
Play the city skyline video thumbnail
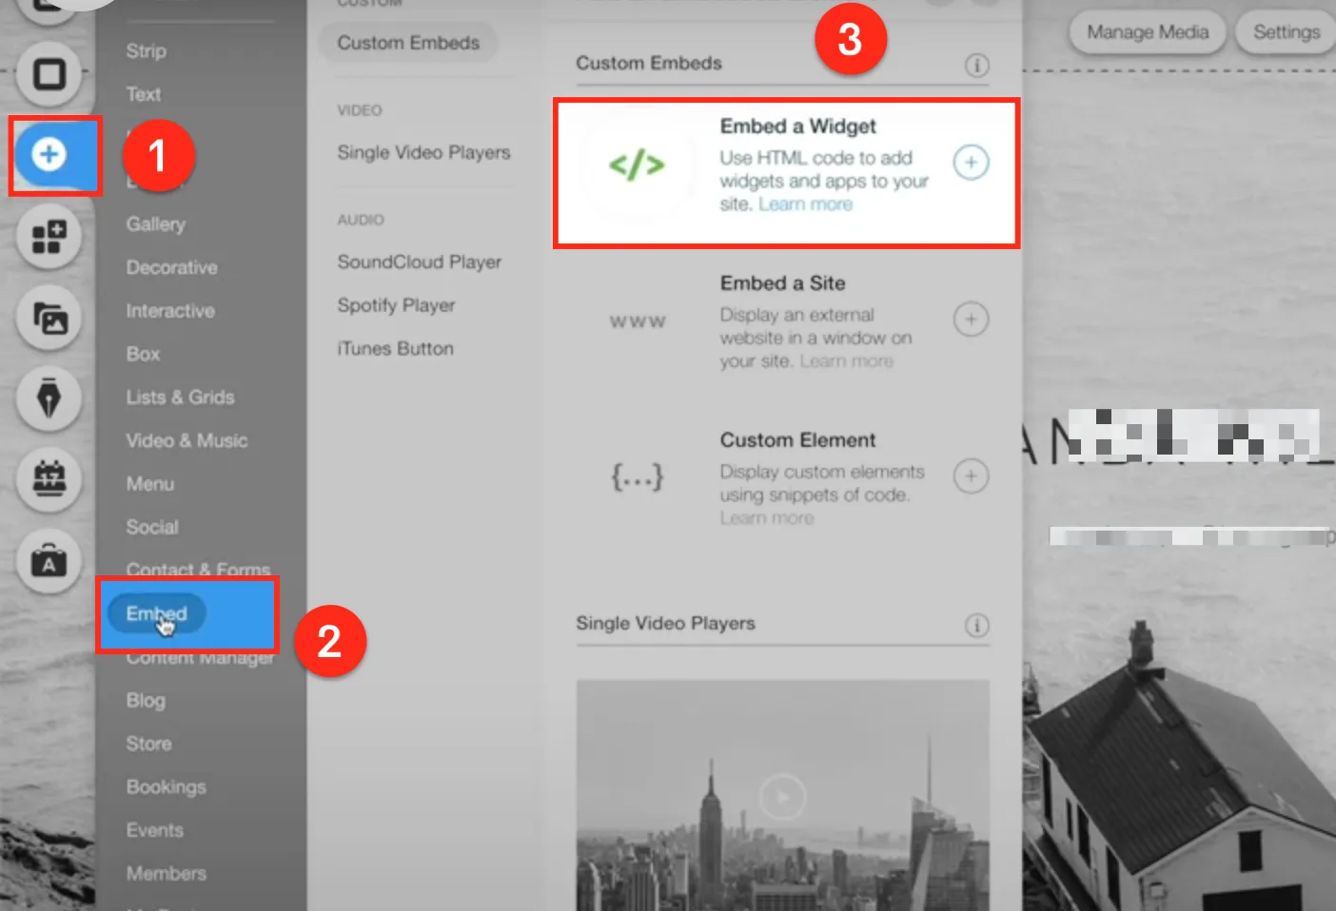click(x=782, y=796)
